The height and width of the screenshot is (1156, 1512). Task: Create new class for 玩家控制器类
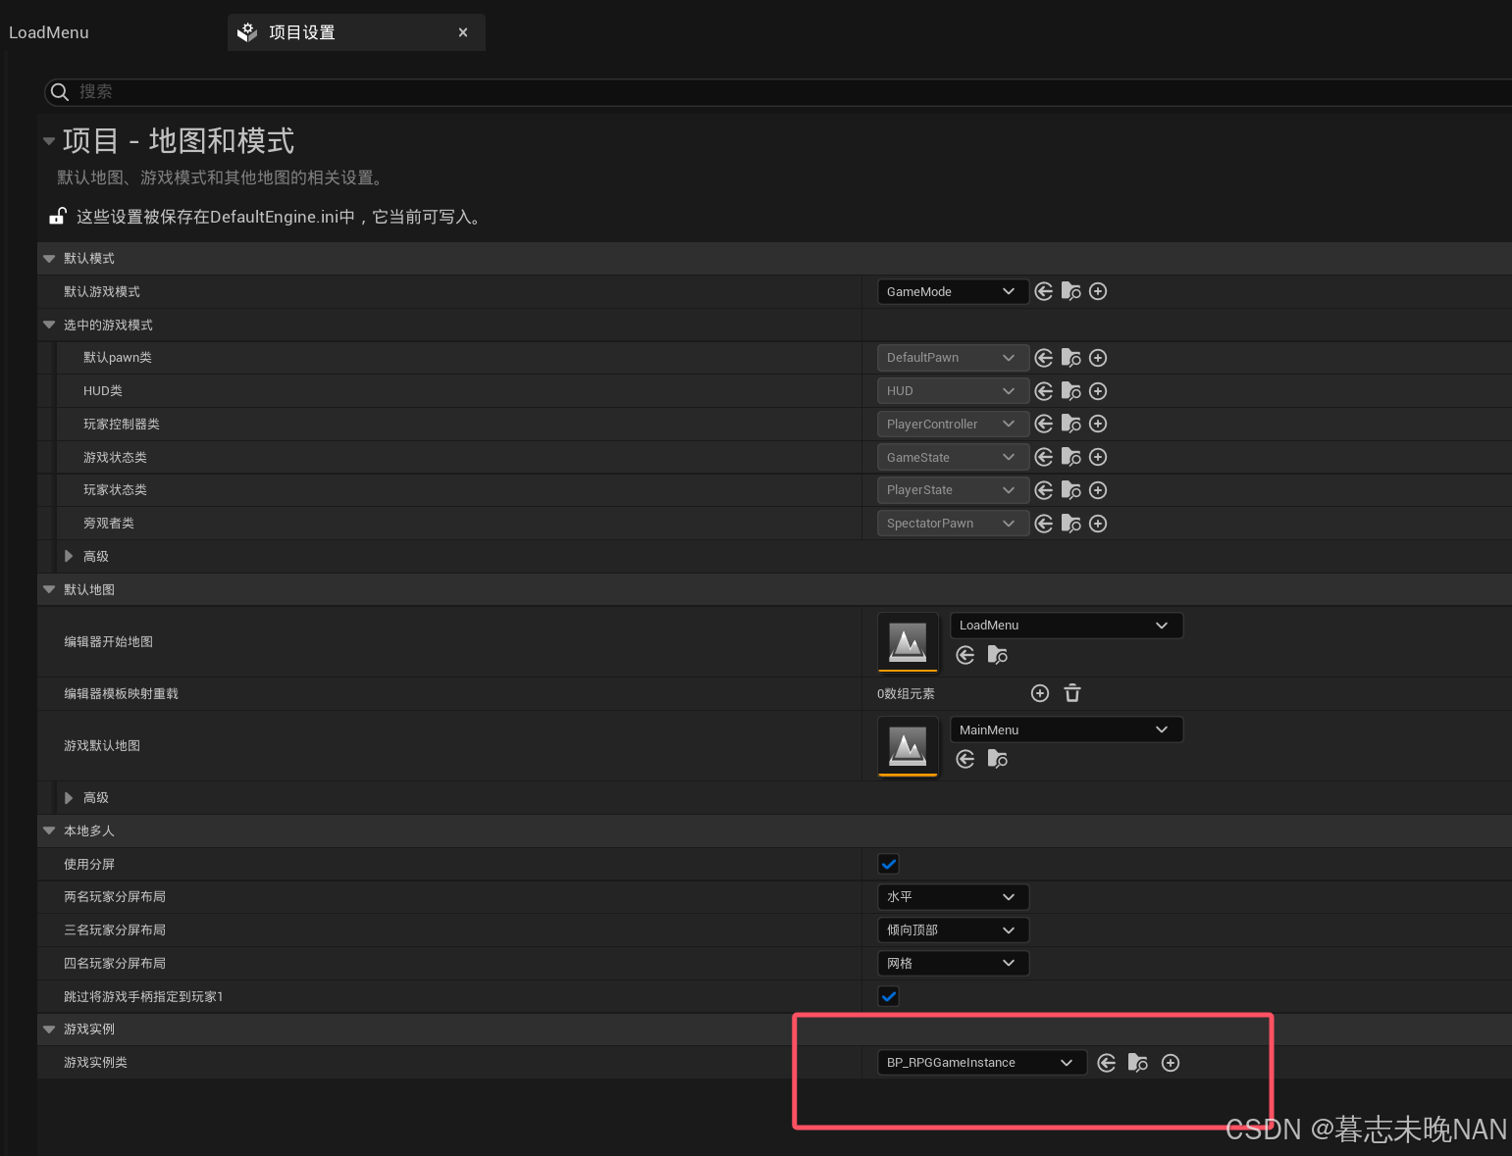1098,424
